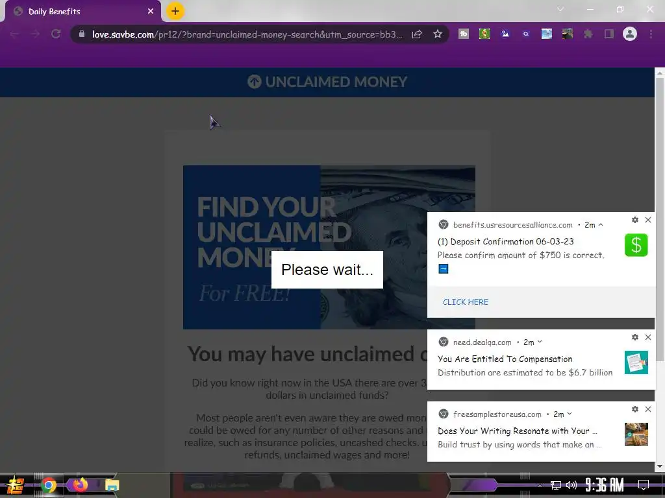This screenshot has width=665, height=498.
Task: Click the Find Your Unclaimed Money banner
Action: click(329, 247)
